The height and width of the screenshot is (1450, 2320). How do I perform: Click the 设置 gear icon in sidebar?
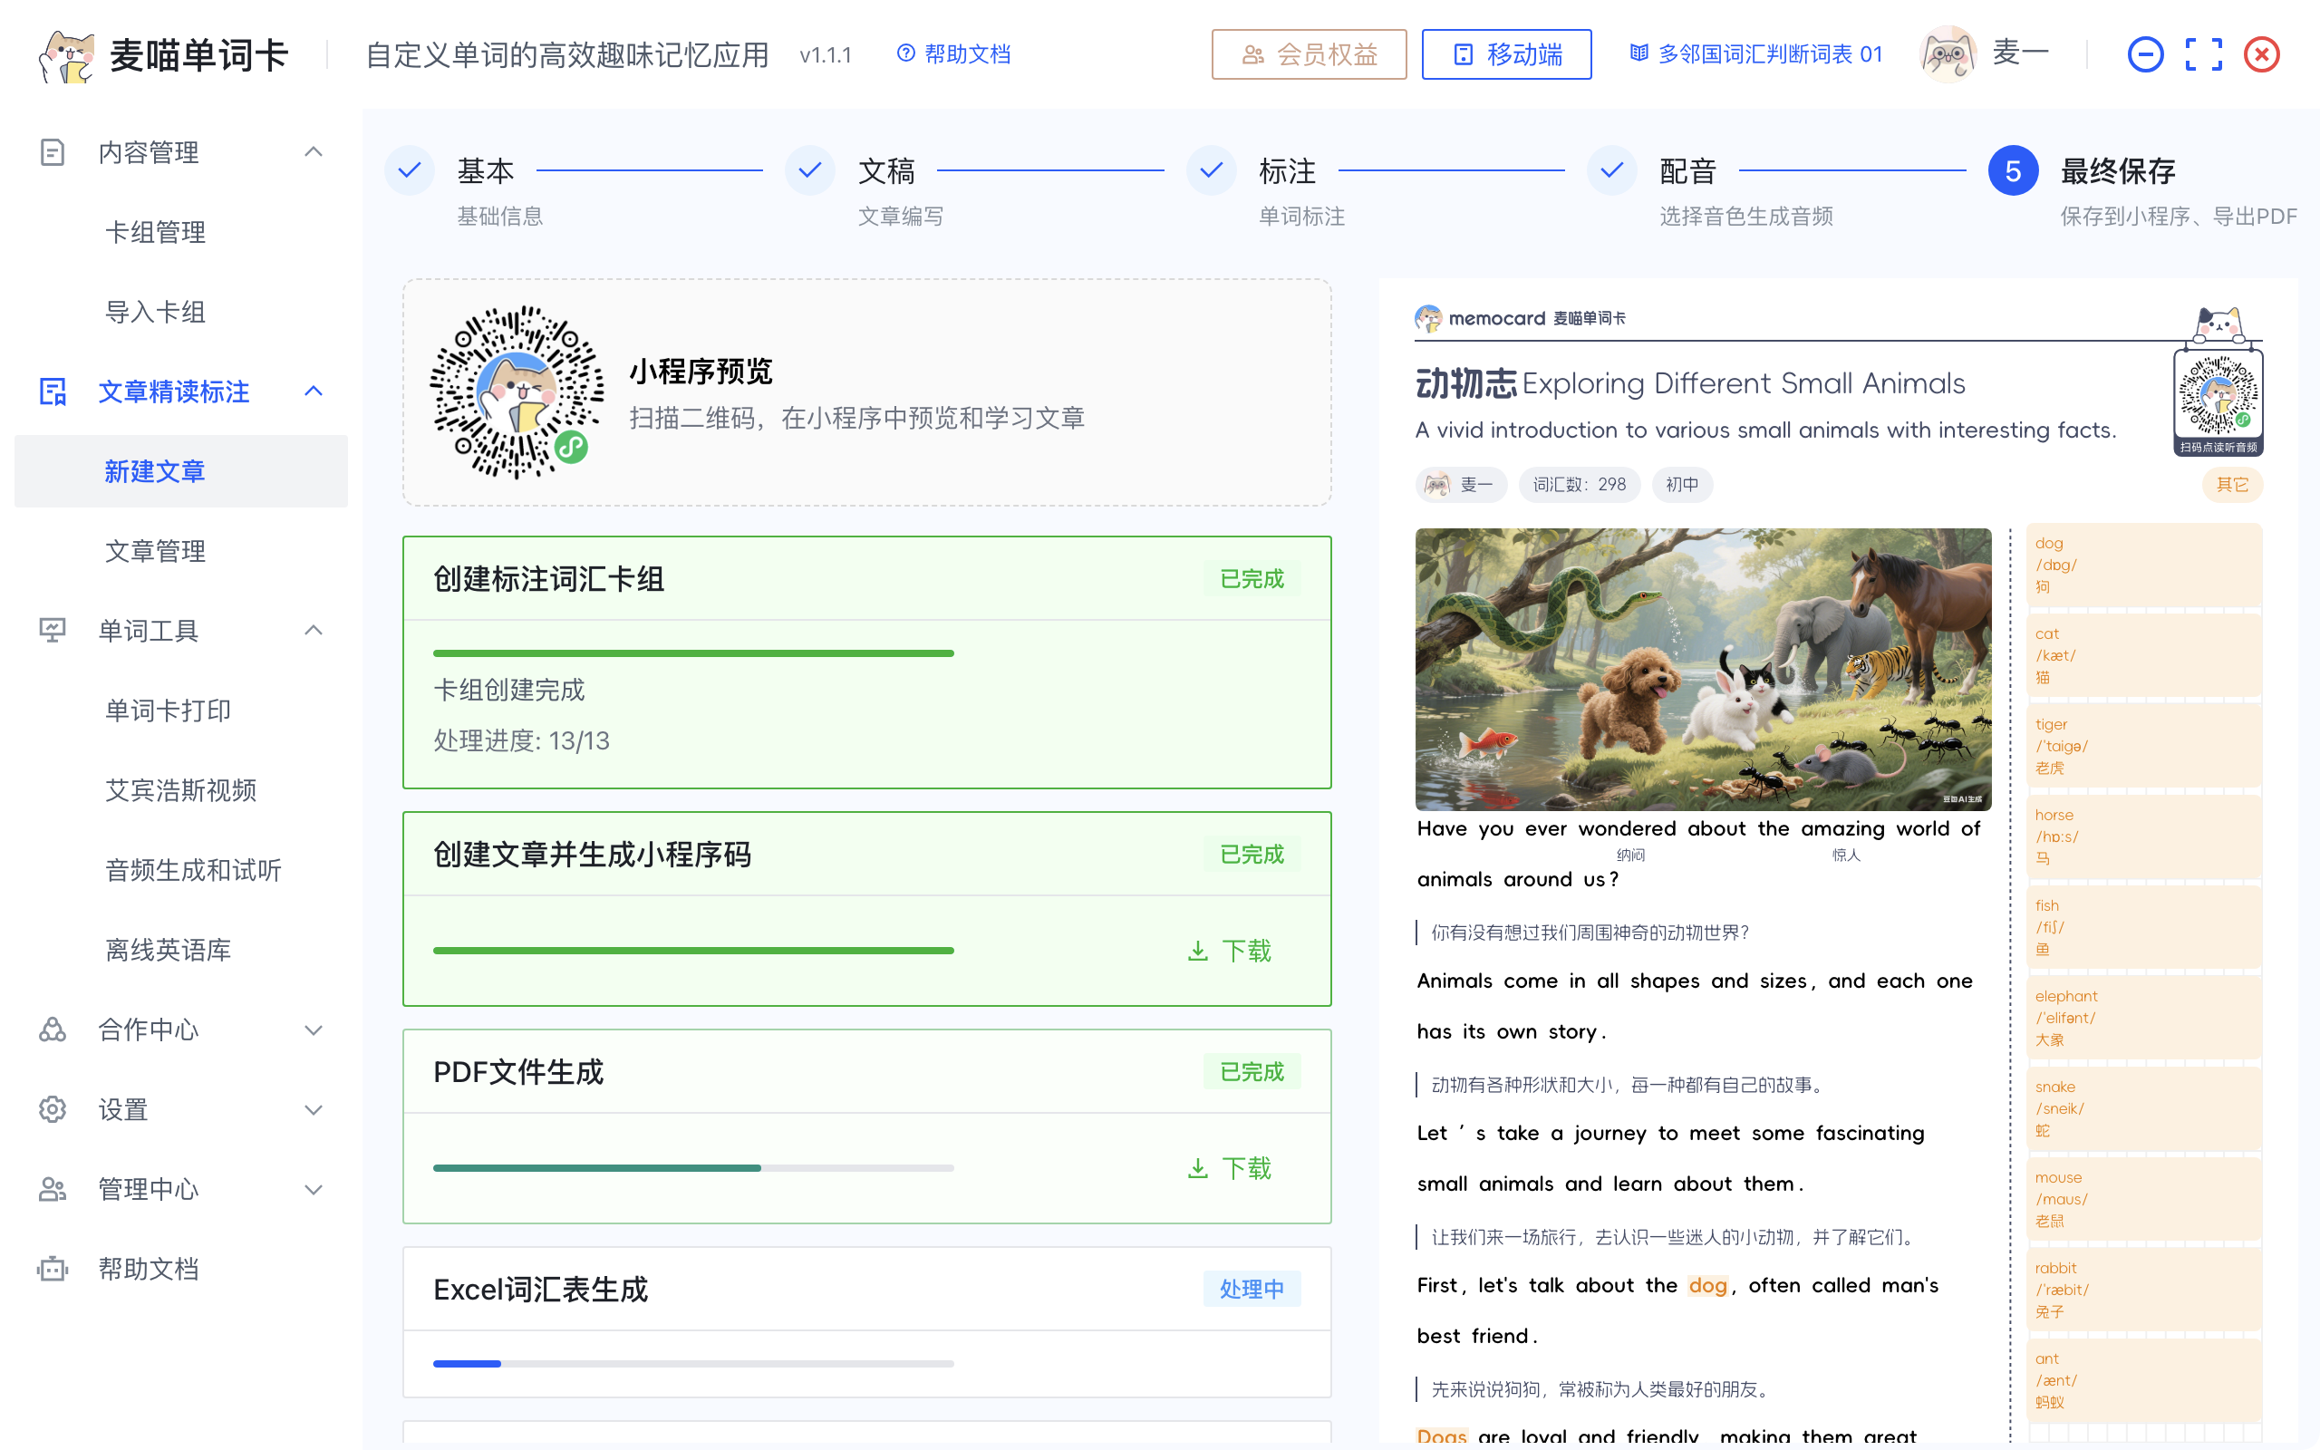(53, 1109)
